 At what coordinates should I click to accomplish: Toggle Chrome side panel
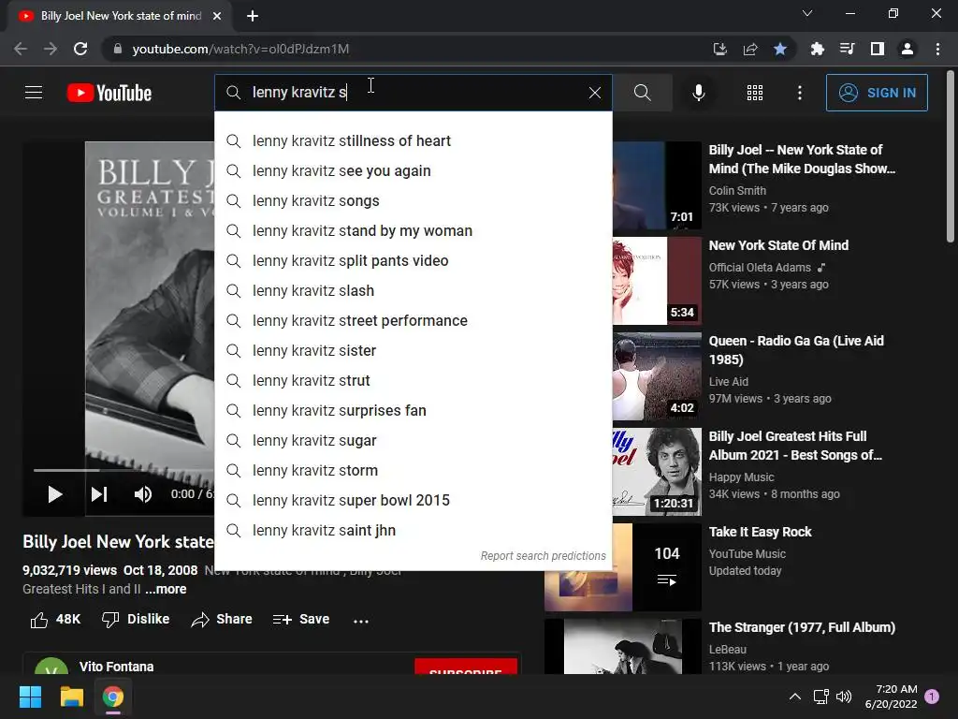(878, 49)
